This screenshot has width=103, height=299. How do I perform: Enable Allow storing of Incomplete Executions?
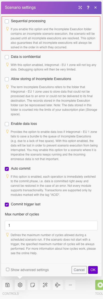(x=7, y=79)
